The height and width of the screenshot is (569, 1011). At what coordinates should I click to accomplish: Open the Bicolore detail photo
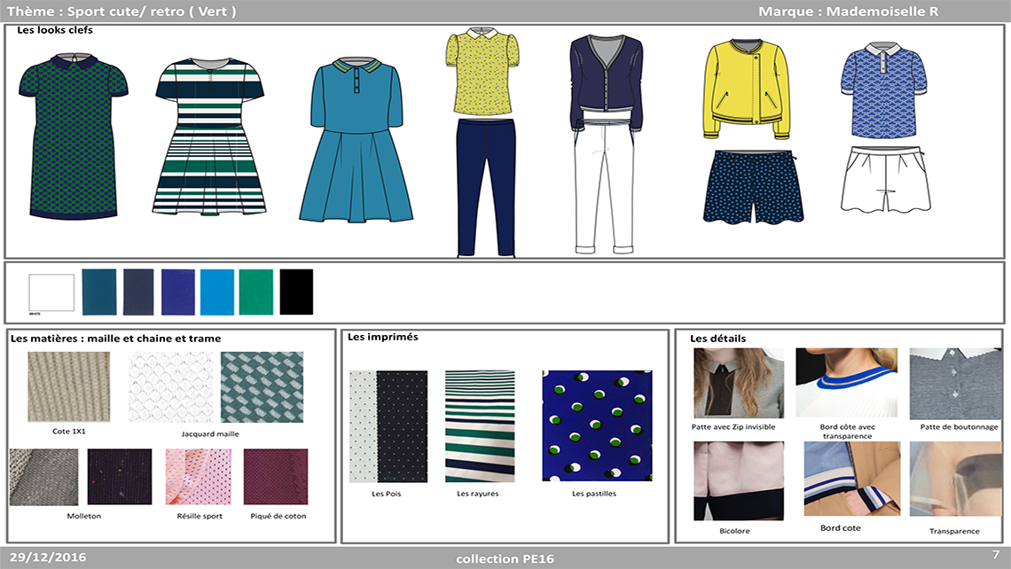(738, 480)
